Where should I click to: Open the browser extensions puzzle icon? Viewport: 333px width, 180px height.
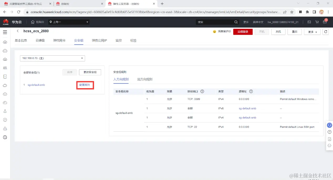307,12
